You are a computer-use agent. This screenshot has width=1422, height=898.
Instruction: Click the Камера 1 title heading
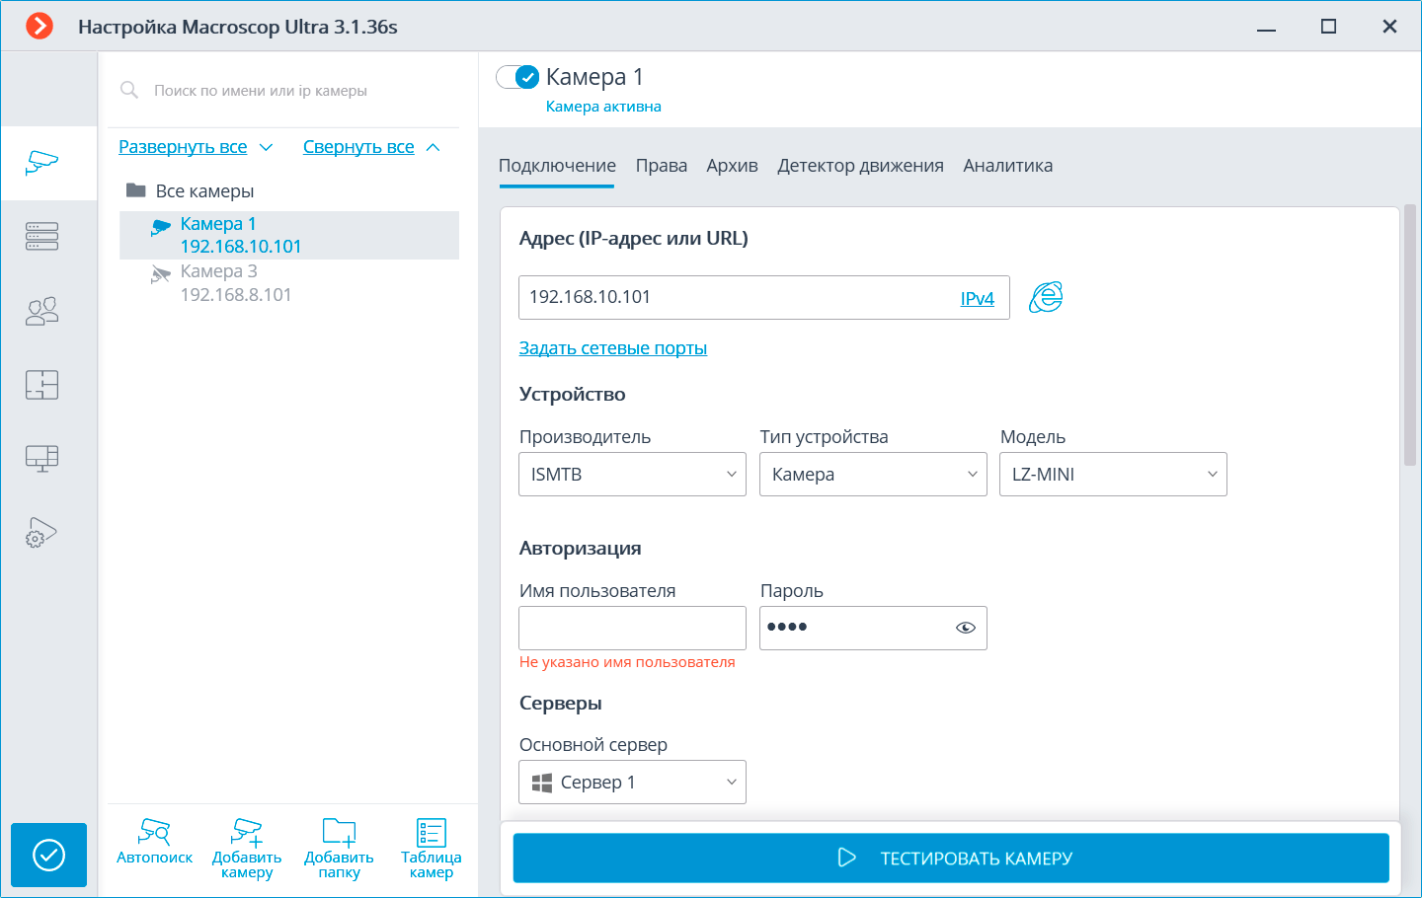click(594, 77)
